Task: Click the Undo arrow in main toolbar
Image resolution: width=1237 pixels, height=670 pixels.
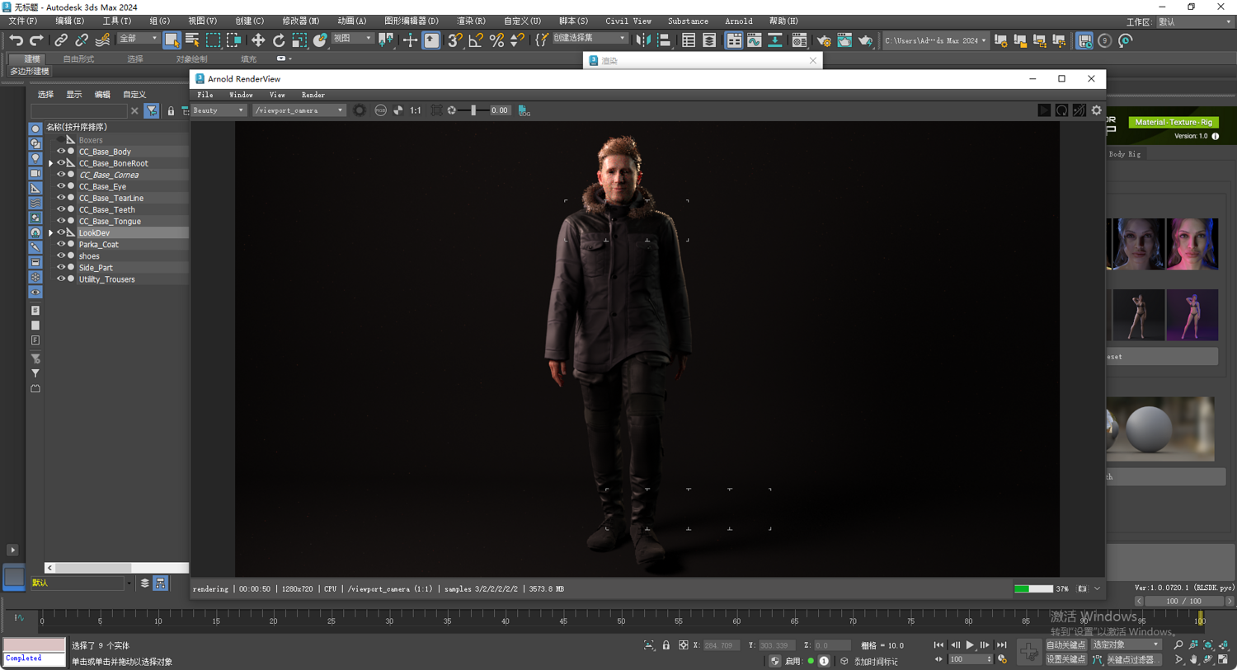Action: (x=16, y=40)
